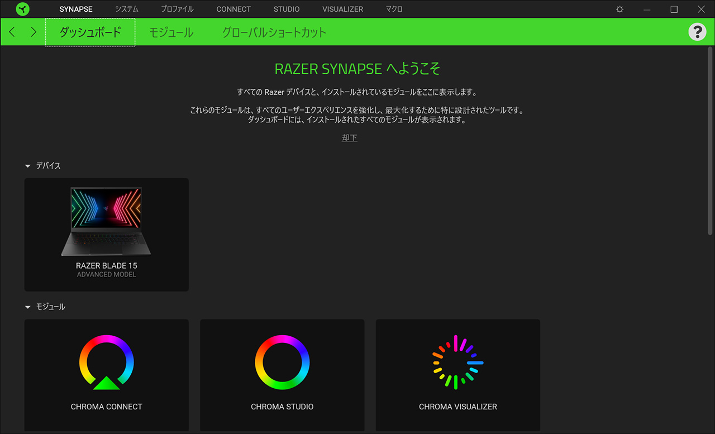Click the CHROMA VISUALIZER label

(x=458, y=407)
